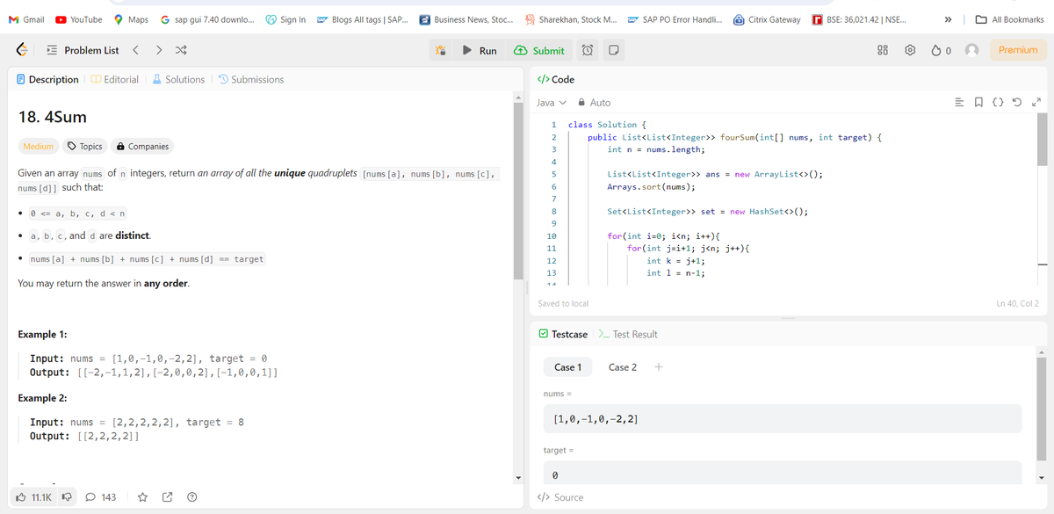The width and height of the screenshot is (1054, 514).
Task: Edit the target input field
Action: [783, 474]
